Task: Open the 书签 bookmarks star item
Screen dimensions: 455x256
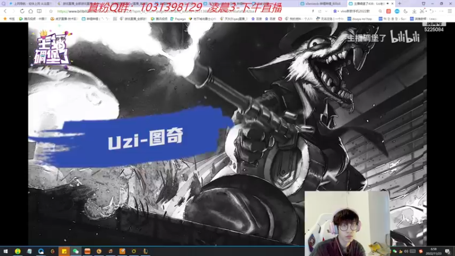Action: click(9, 19)
